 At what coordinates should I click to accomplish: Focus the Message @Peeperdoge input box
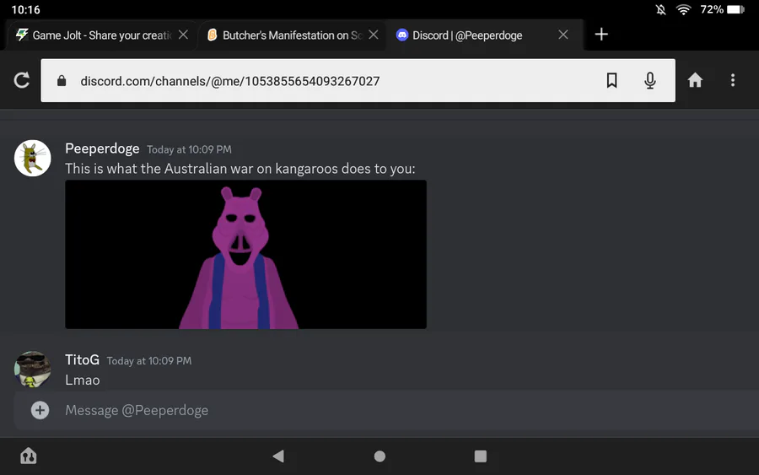click(386, 410)
